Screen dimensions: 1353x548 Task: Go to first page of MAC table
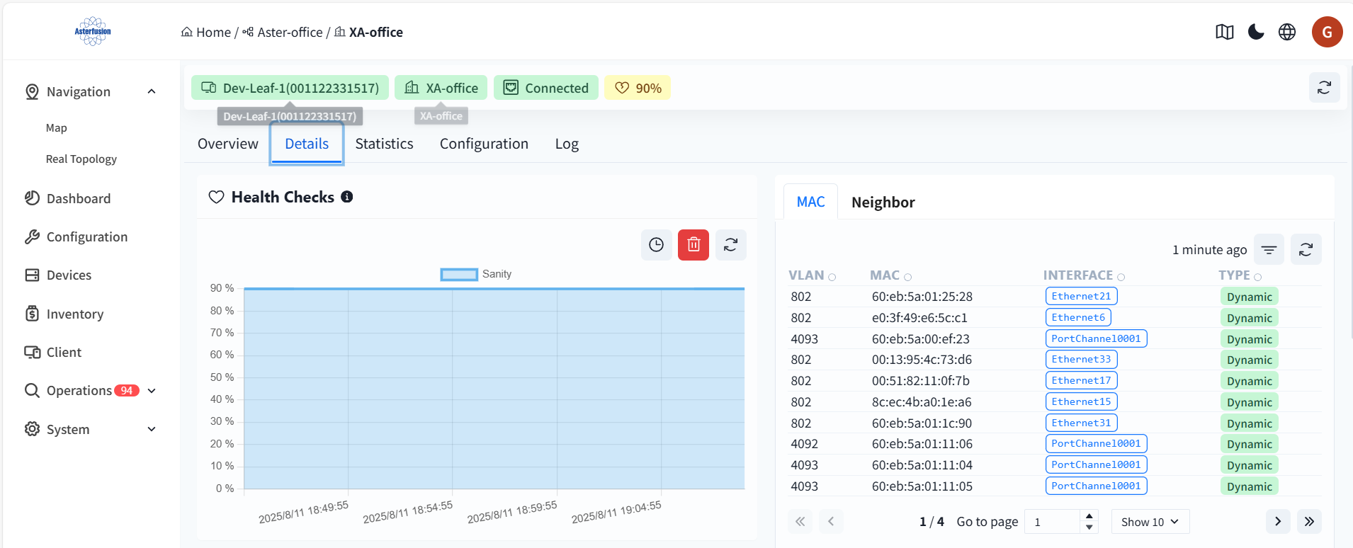tap(800, 522)
